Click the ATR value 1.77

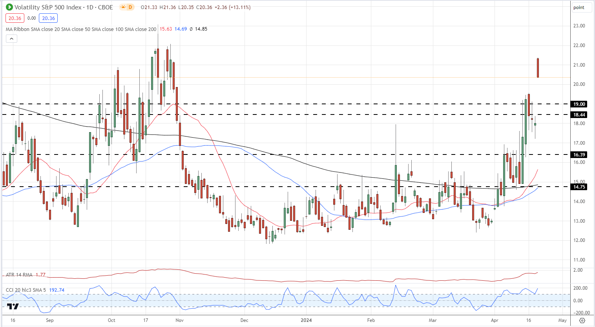(x=40, y=275)
